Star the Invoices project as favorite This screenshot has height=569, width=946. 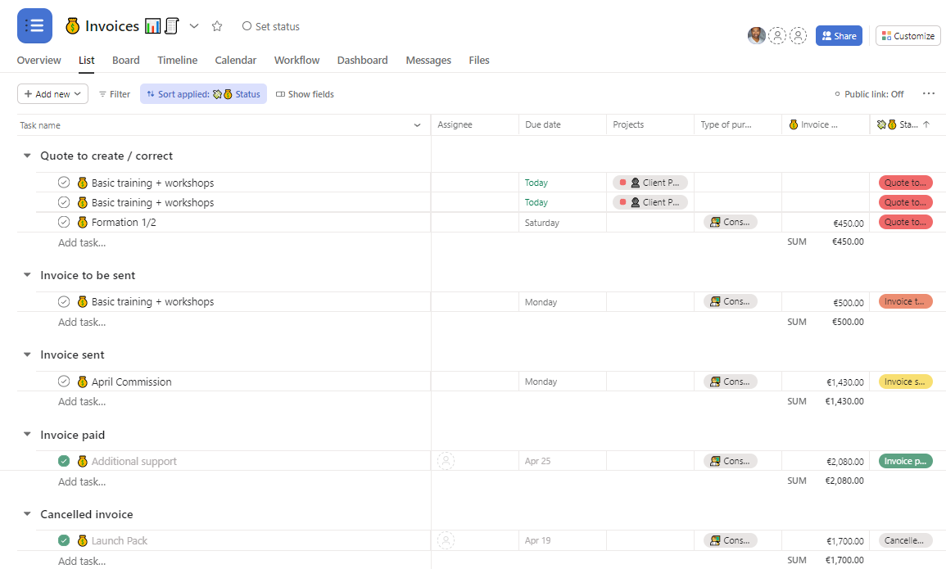pyautogui.click(x=217, y=26)
